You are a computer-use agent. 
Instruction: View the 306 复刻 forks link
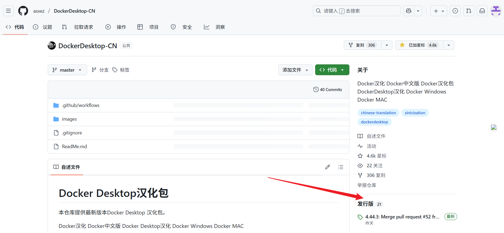click(371, 175)
